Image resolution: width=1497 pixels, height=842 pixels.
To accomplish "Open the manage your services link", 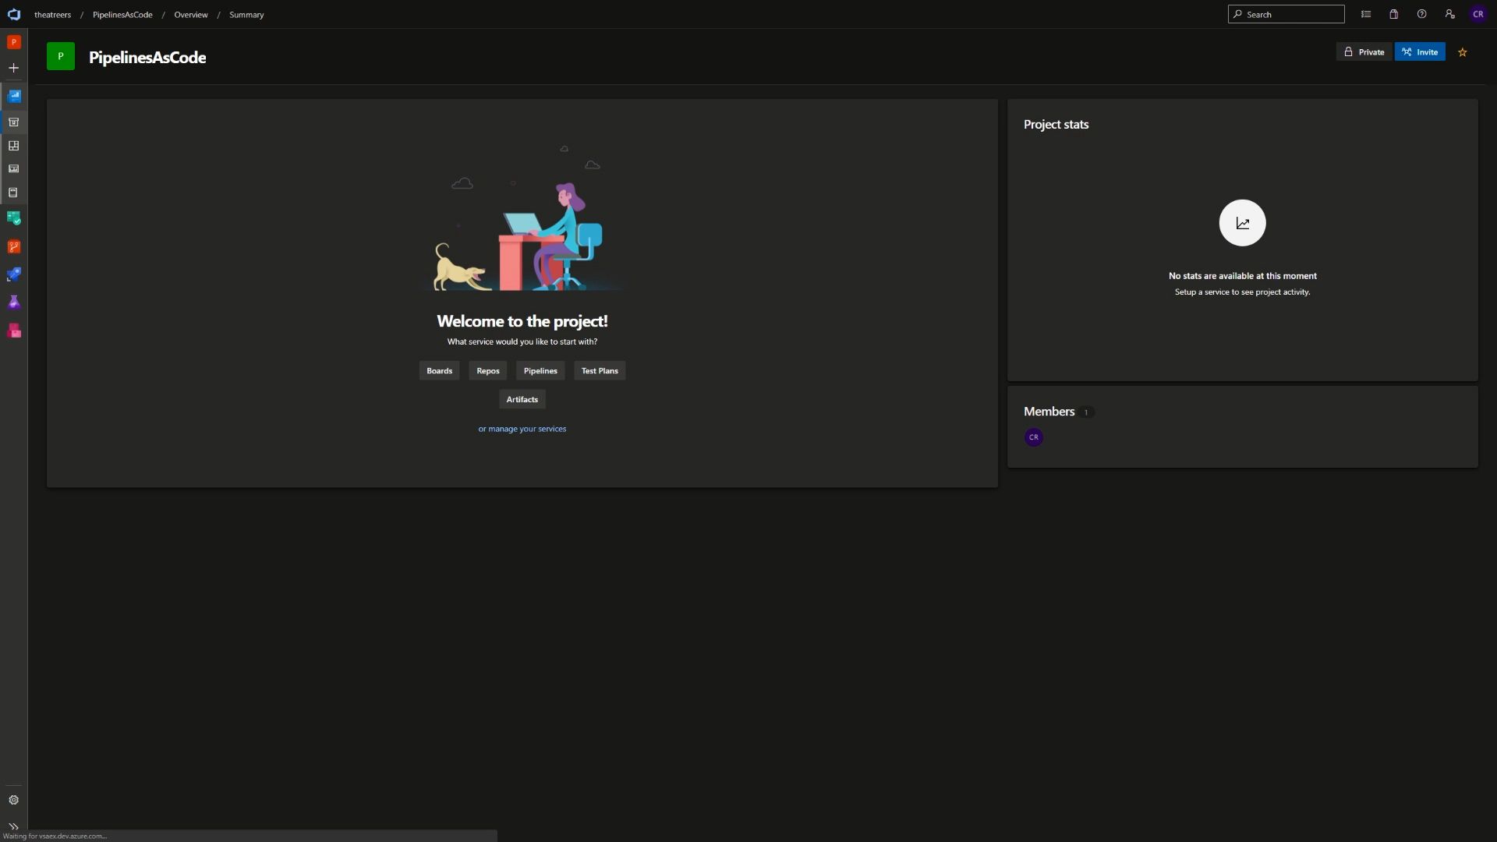I will tap(522, 428).
